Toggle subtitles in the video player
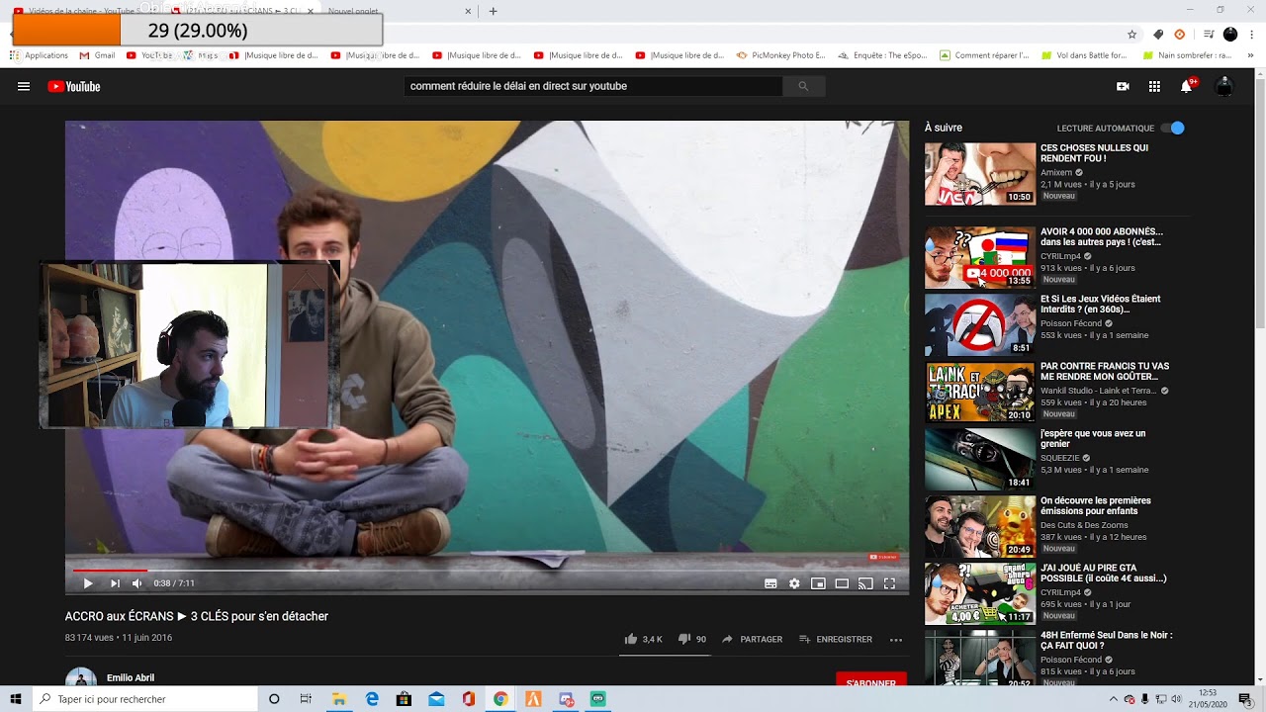1266x712 pixels. [770, 583]
